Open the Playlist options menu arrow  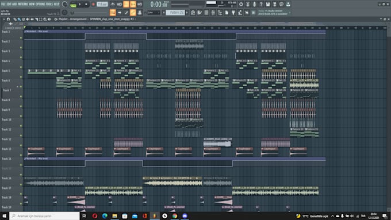[4, 19]
